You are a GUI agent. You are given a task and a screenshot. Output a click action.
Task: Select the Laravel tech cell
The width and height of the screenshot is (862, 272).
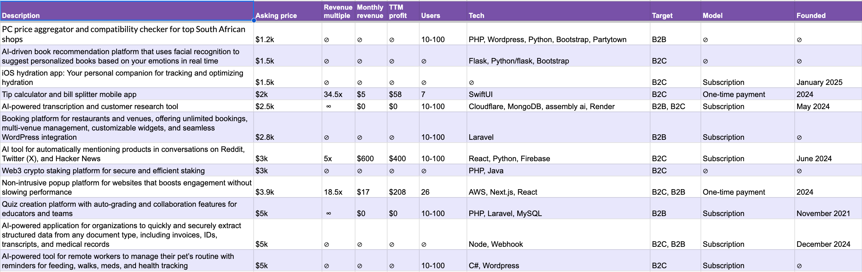point(558,127)
